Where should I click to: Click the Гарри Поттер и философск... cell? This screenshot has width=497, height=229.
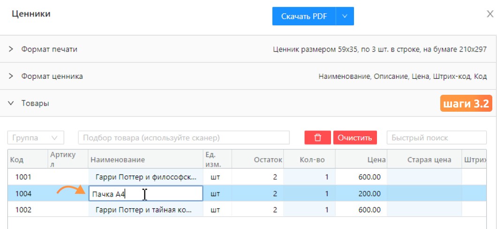point(146,177)
